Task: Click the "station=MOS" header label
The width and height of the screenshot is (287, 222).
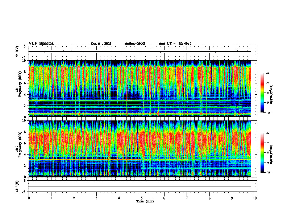Action: tap(135, 44)
